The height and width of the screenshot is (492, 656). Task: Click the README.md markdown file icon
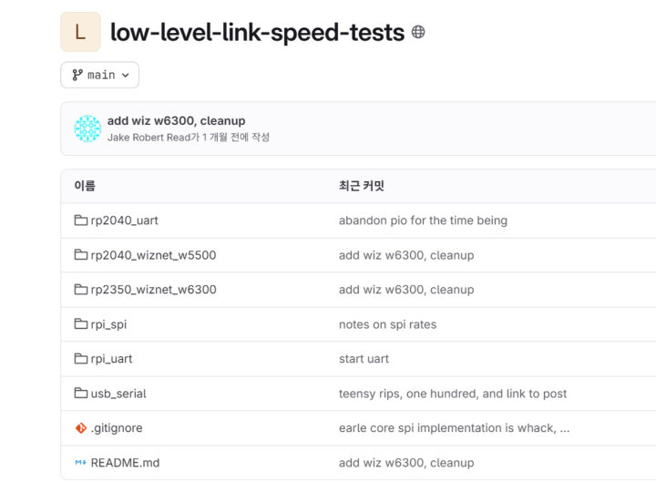pos(81,463)
